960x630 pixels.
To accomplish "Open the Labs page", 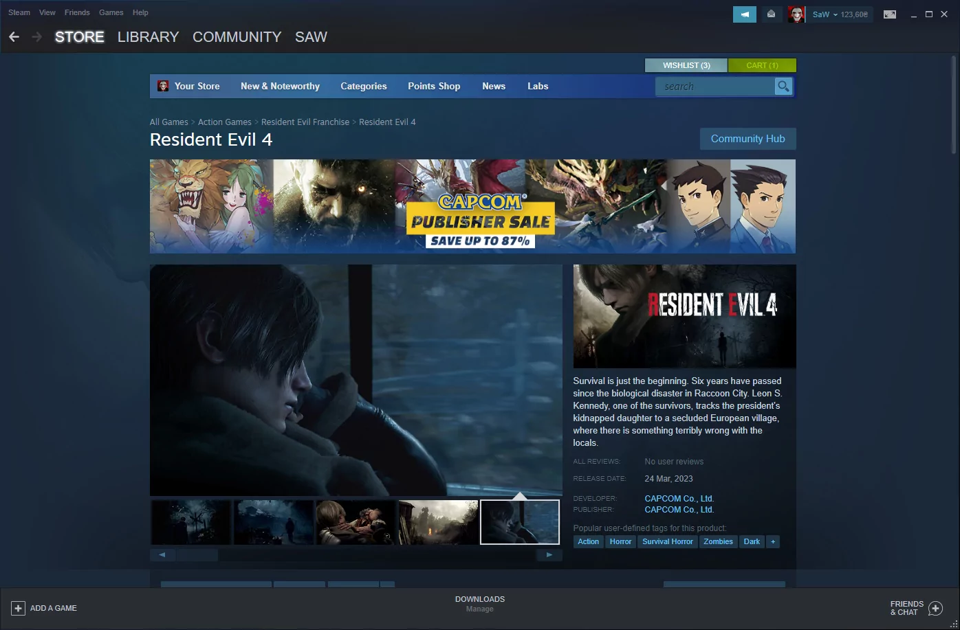I will pyautogui.click(x=538, y=86).
